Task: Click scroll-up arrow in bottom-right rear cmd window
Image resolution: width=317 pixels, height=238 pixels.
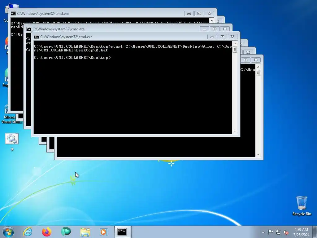Action: (x=258, y=67)
